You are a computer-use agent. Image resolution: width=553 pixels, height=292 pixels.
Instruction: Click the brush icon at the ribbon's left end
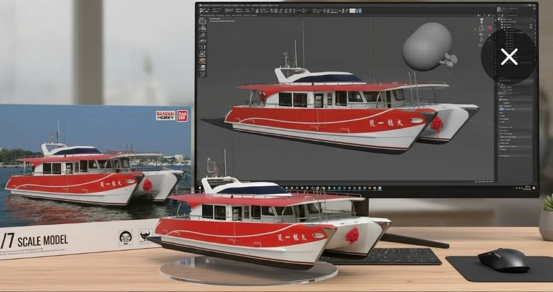pyautogui.click(x=202, y=9)
